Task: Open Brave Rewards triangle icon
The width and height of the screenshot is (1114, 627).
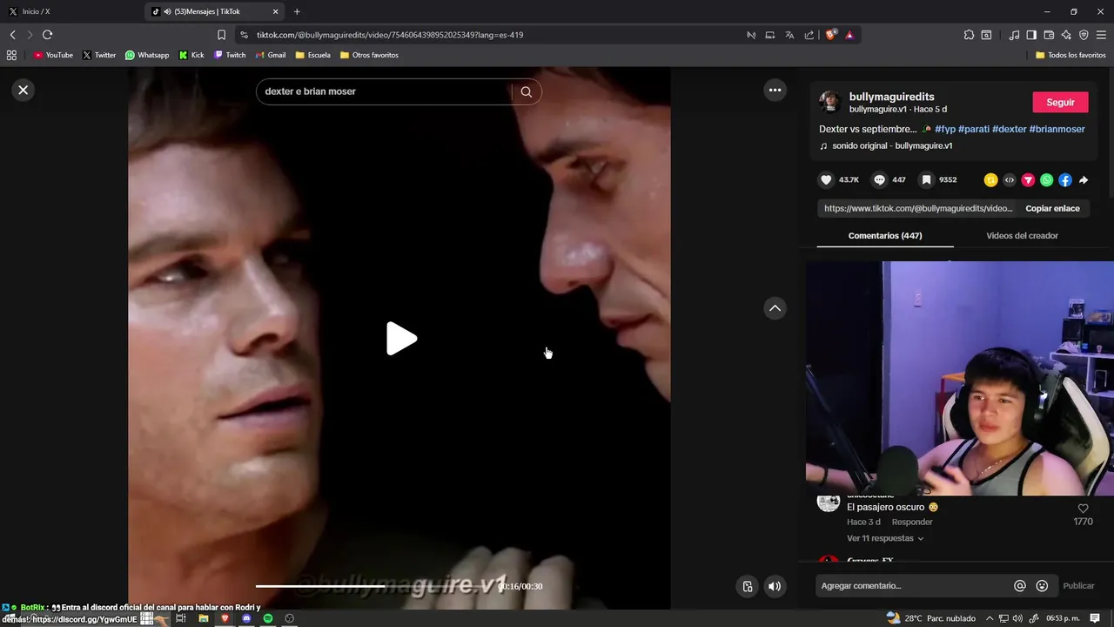Action: click(849, 35)
